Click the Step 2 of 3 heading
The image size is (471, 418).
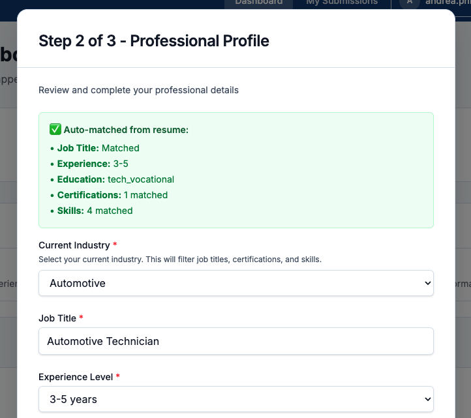(154, 40)
